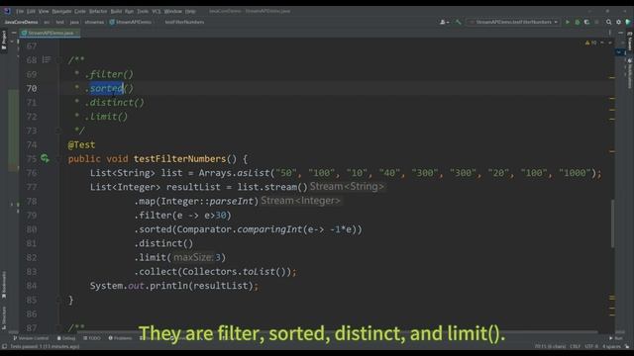The width and height of the screenshot is (634, 356).
Task: Open the Debug tool window tab
Action: coord(66,338)
